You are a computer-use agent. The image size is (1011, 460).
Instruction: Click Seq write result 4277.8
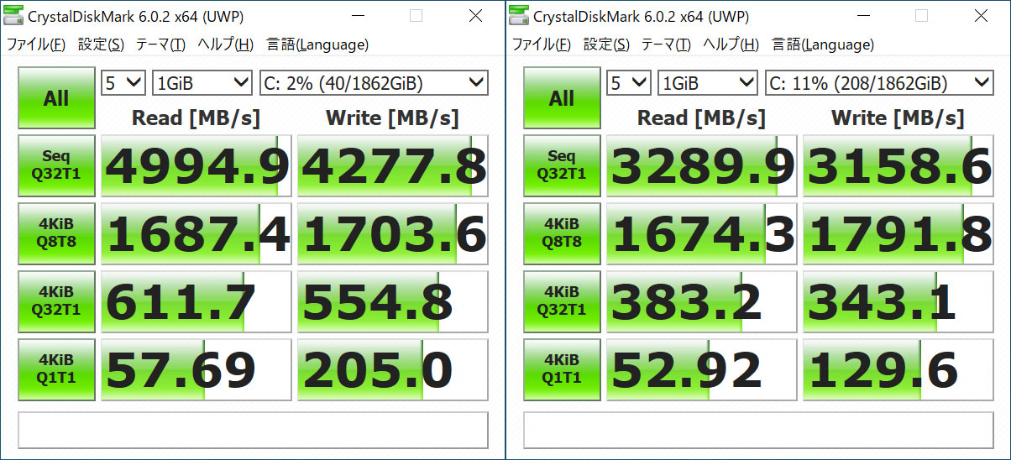click(x=393, y=166)
